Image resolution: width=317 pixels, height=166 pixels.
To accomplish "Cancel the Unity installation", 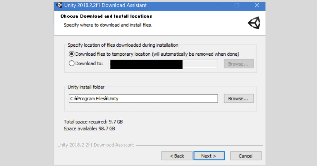I will coord(245,156).
